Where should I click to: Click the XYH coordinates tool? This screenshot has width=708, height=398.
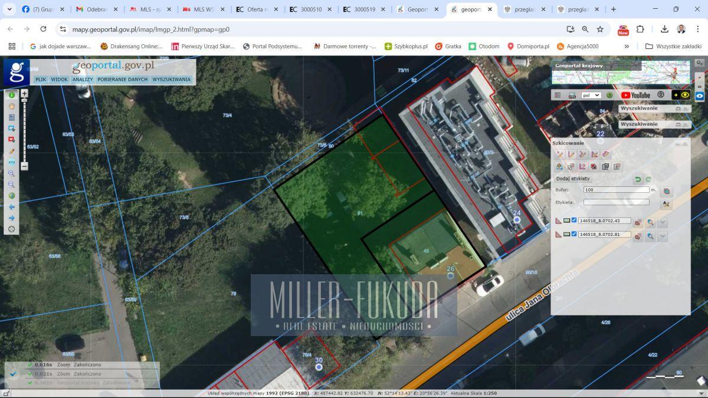(11, 162)
